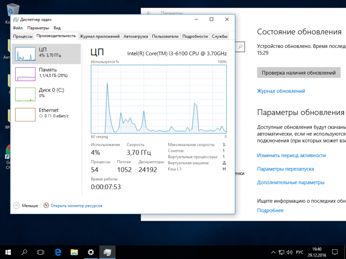The width and height of the screenshot is (346, 259).
Task: Click the Виртуальные процессоры label
Action: tap(193, 157)
